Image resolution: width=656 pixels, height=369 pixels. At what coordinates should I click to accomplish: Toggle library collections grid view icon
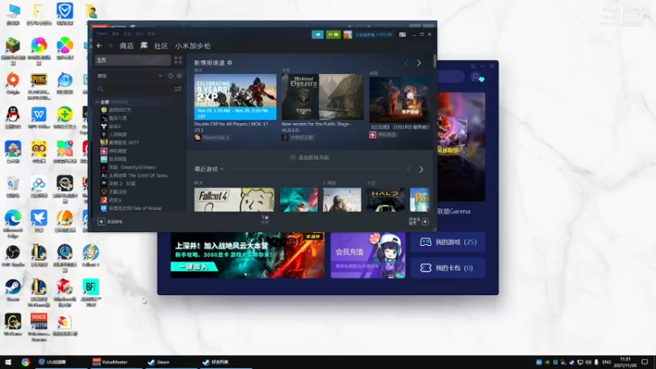(178, 60)
